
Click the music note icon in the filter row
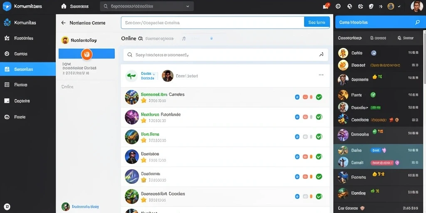point(183,39)
